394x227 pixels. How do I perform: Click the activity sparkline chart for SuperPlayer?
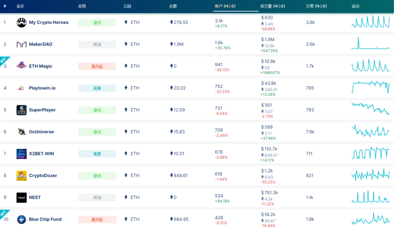tap(371, 109)
